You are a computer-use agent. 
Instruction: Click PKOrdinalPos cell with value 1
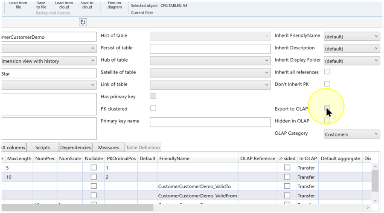pyautogui.click(x=121, y=168)
